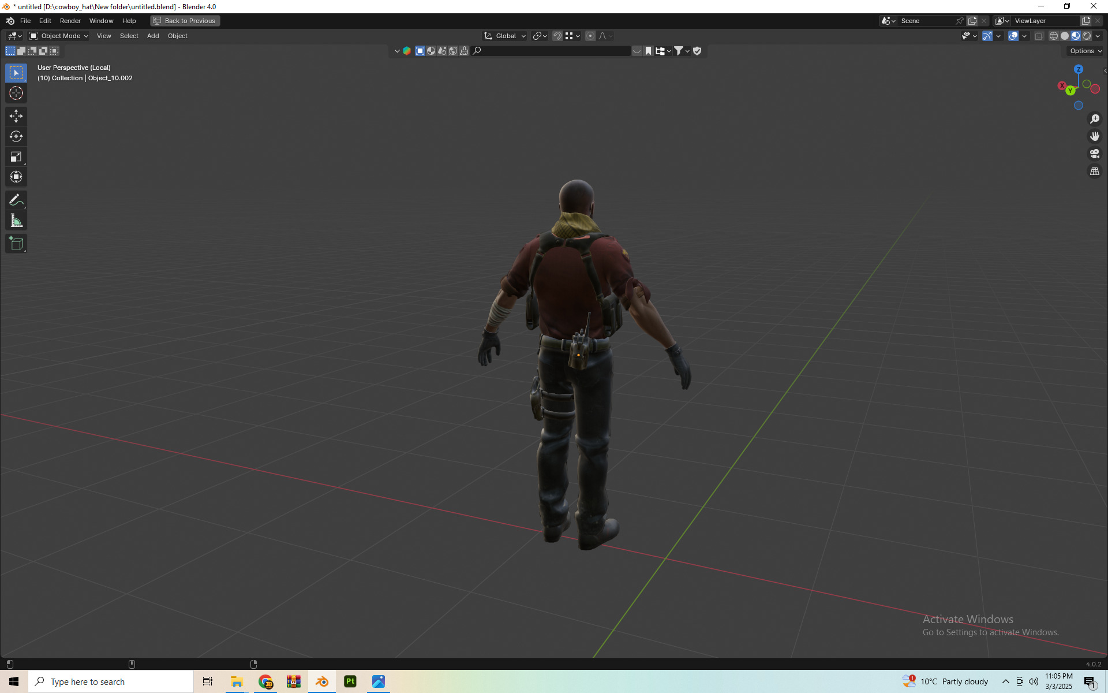Viewport: 1108px width, 693px height.
Task: Open the Object Mode dropdown
Action: point(58,36)
